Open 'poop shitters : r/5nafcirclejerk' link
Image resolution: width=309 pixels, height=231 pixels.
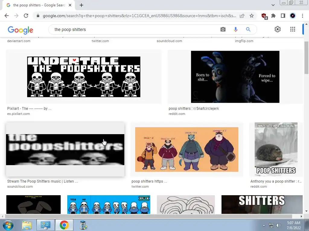point(194,108)
